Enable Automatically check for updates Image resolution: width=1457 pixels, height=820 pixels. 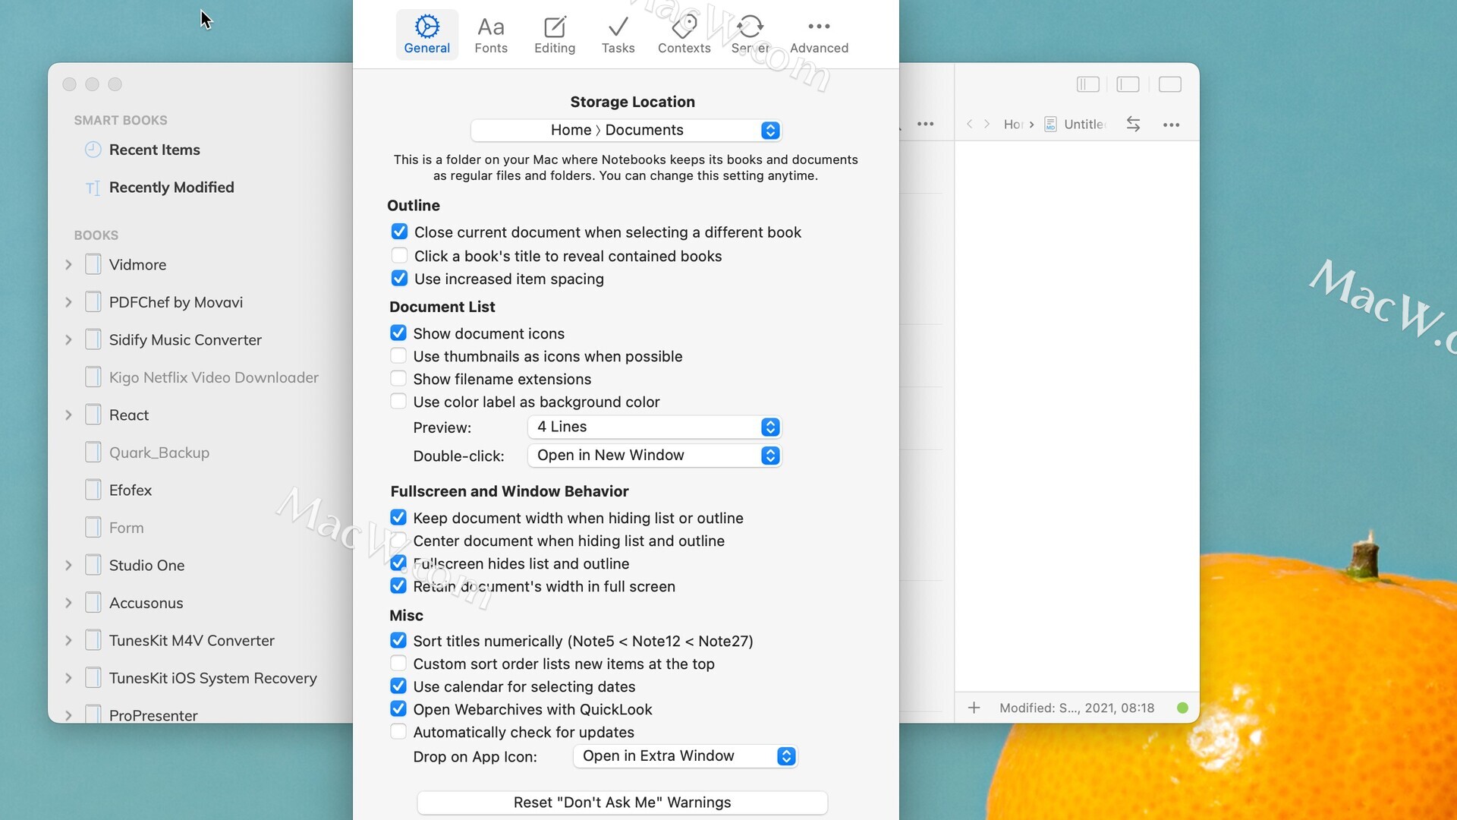tap(398, 731)
